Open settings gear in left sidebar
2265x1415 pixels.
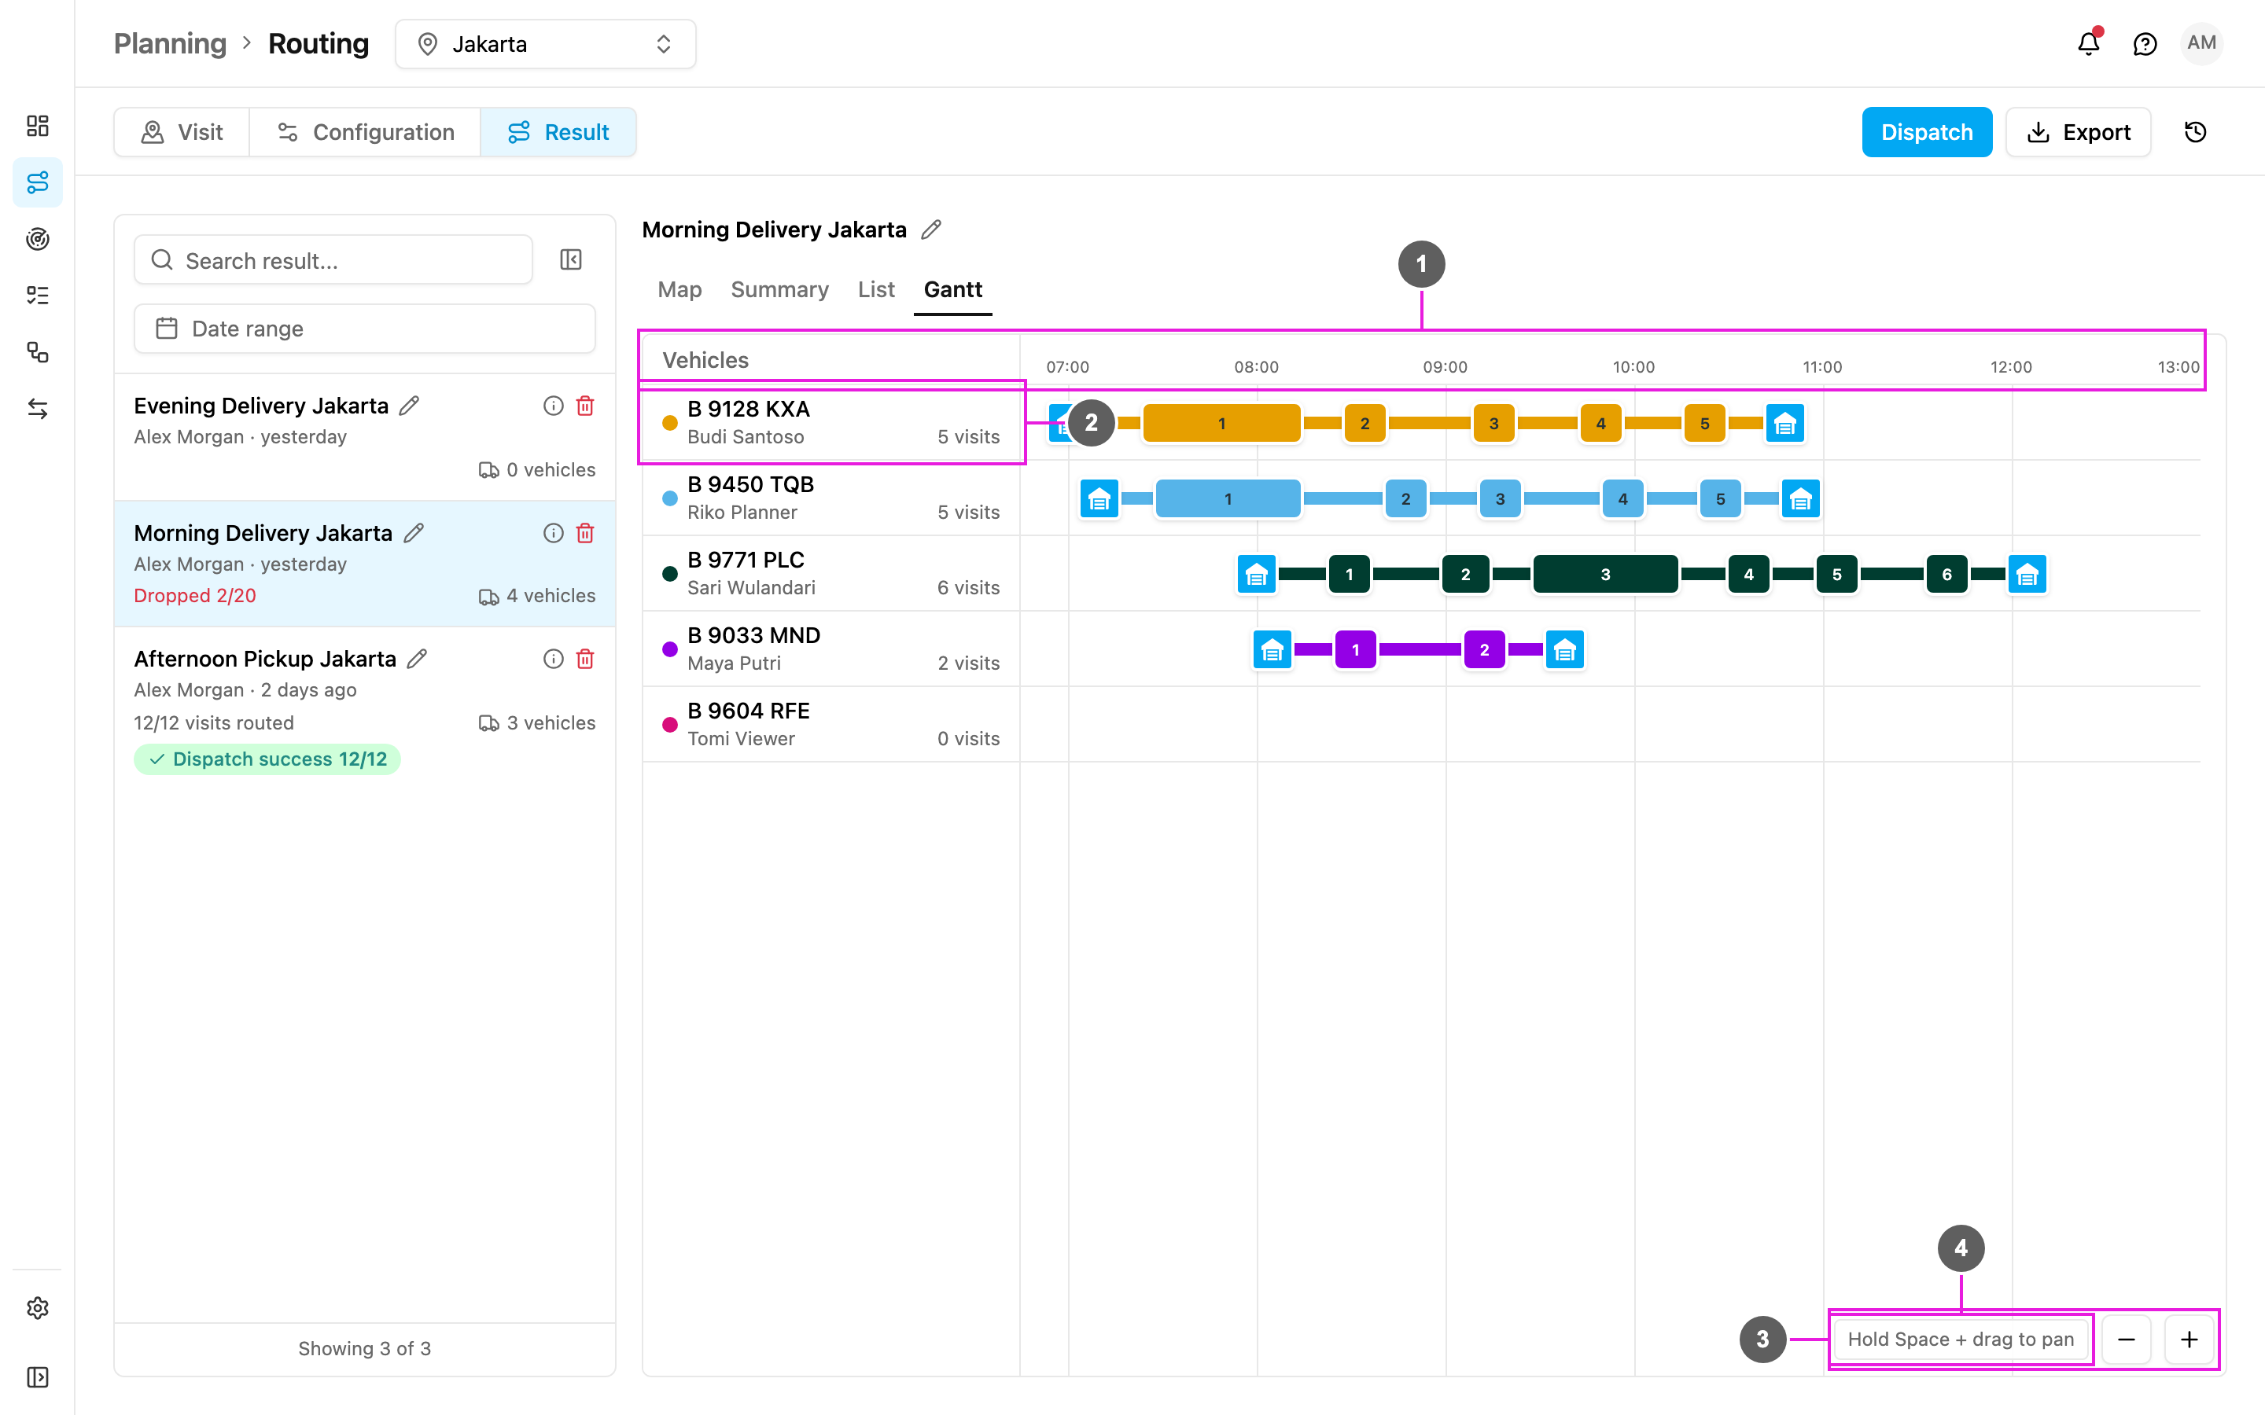pos(38,1307)
